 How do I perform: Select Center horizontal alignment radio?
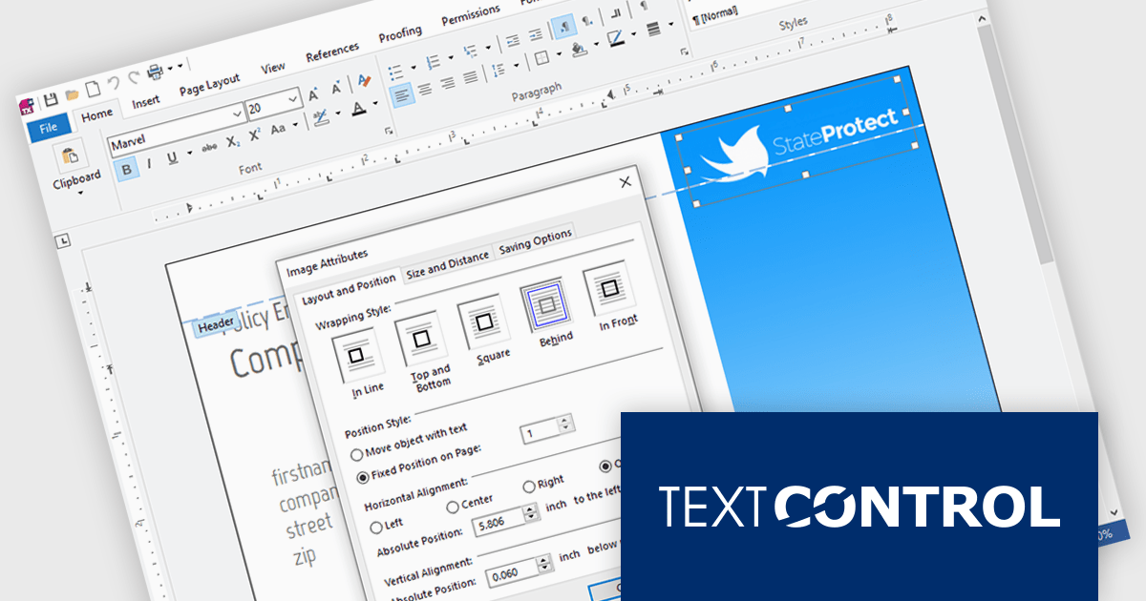pyautogui.click(x=453, y=507)
